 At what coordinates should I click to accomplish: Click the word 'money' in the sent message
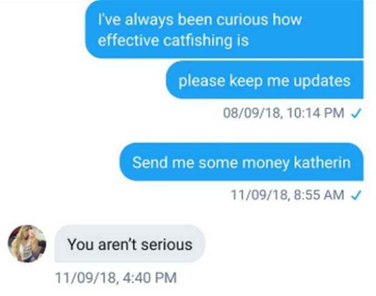click(266, 163)
